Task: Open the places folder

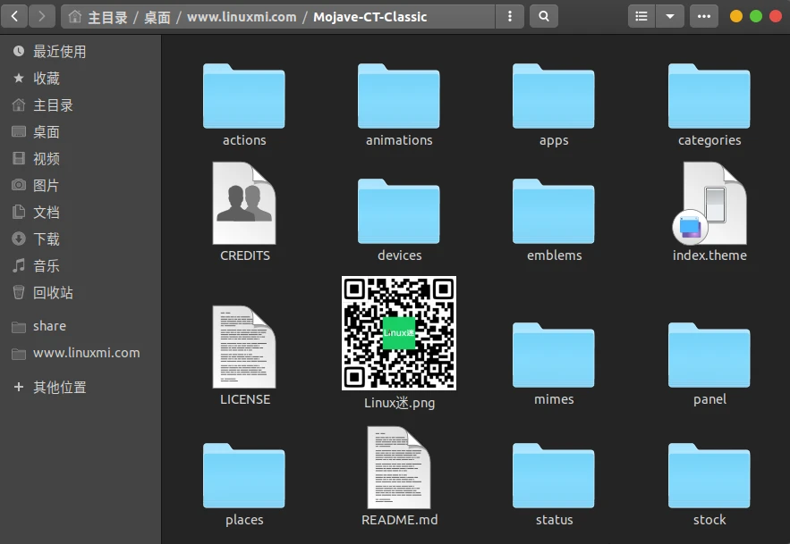Action: pyautogui.click(x=244, y=476)
